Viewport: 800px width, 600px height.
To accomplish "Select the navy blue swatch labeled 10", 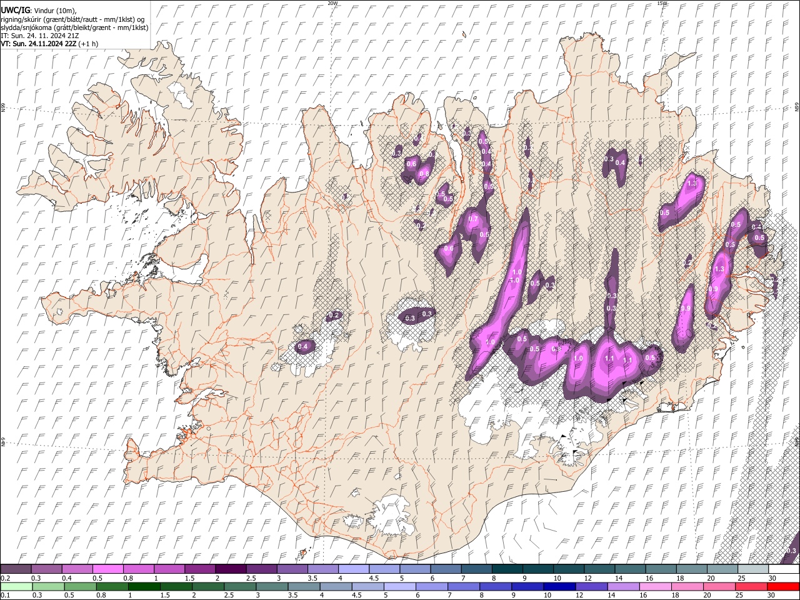I will [560, 586].
